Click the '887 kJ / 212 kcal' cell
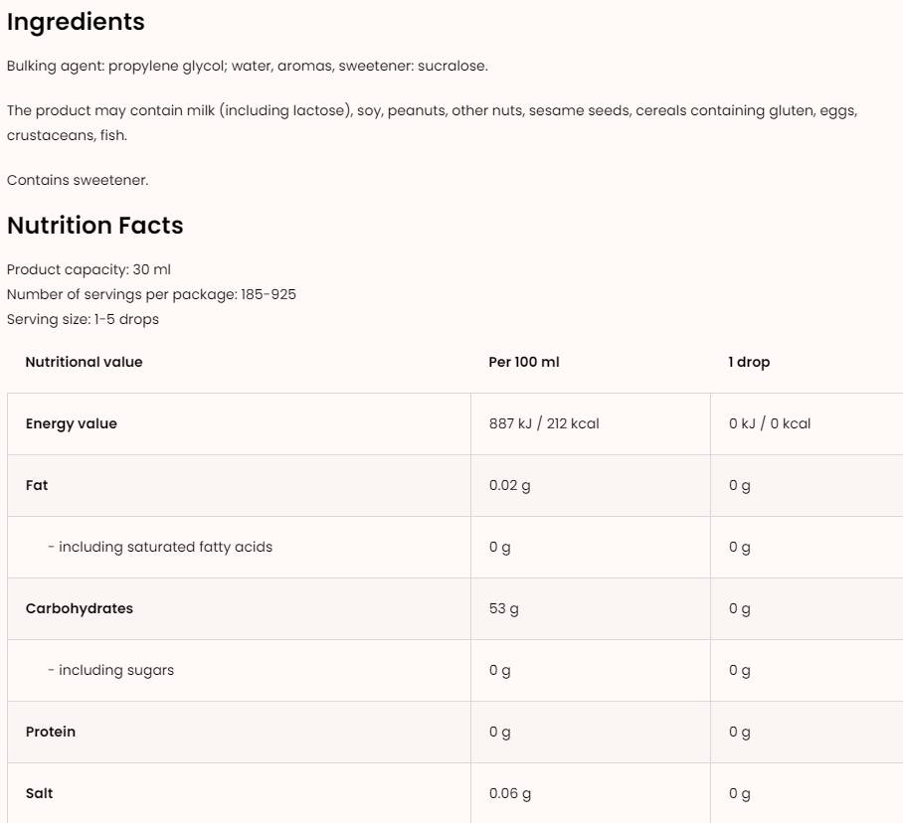 (x=544, y=423)
